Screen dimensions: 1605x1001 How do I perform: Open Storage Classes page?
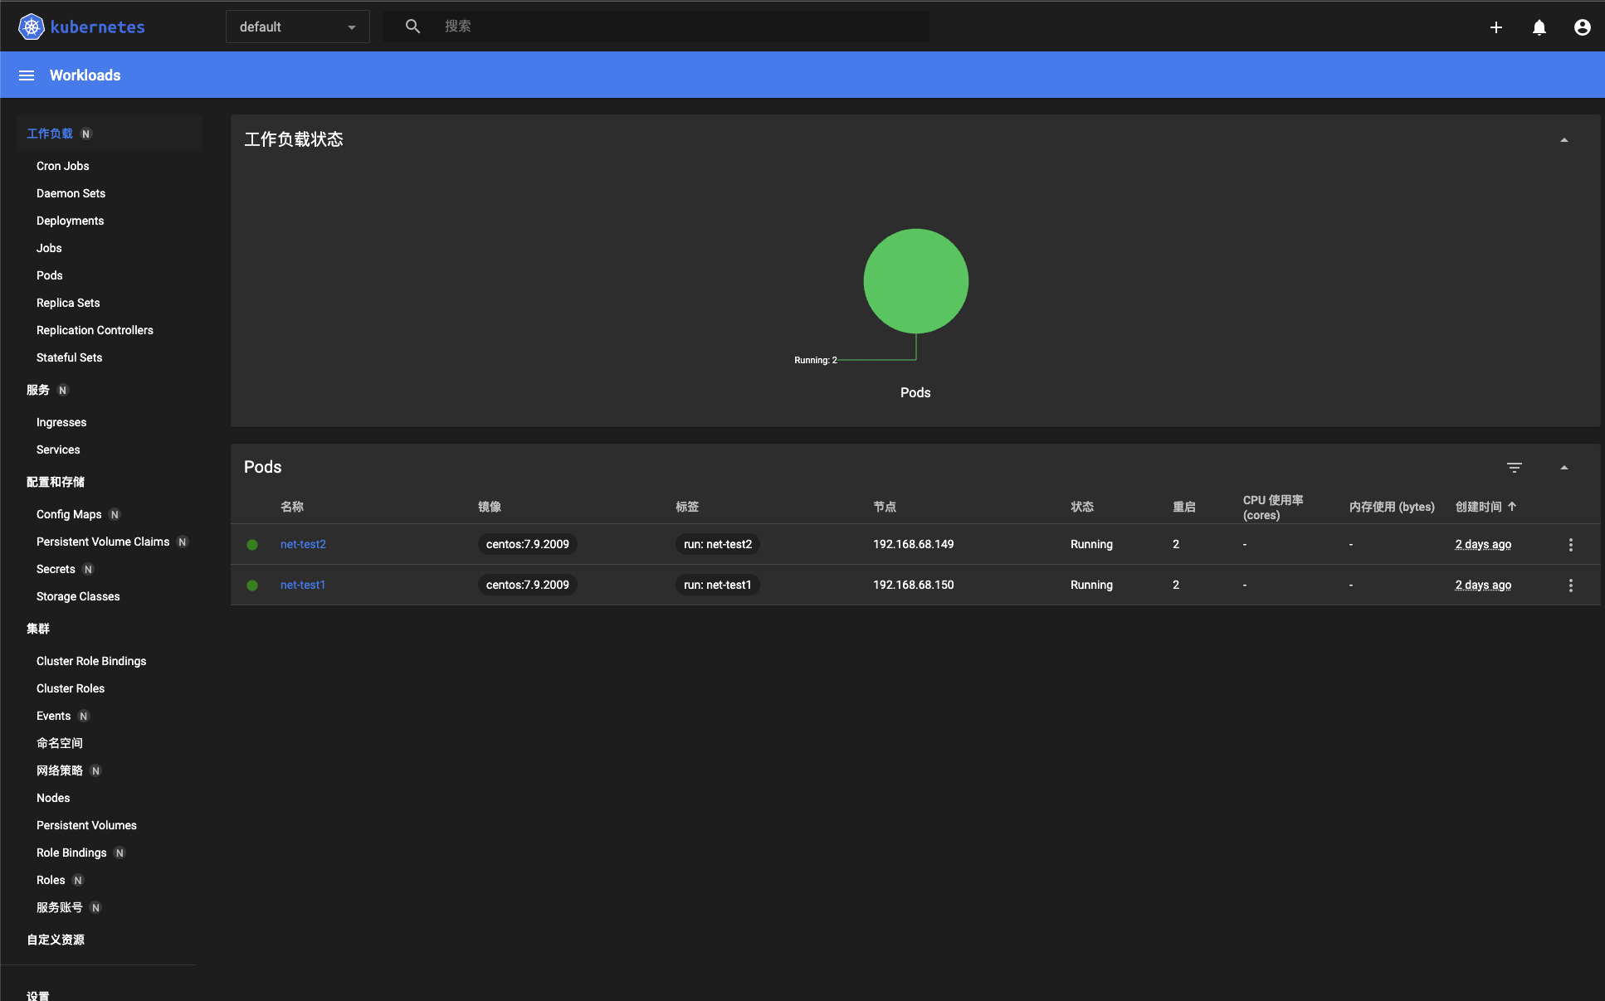(x=78, y=596)
